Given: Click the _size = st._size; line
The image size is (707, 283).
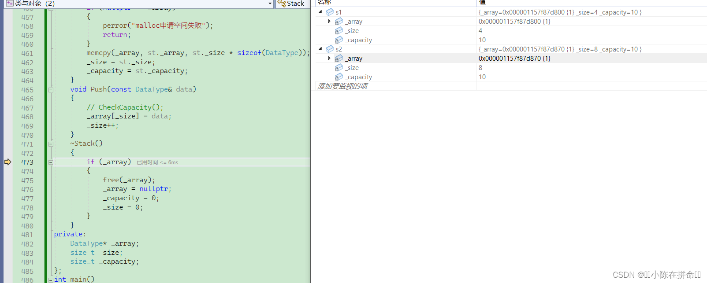Looking at the screenshot, I should (121, 62).
